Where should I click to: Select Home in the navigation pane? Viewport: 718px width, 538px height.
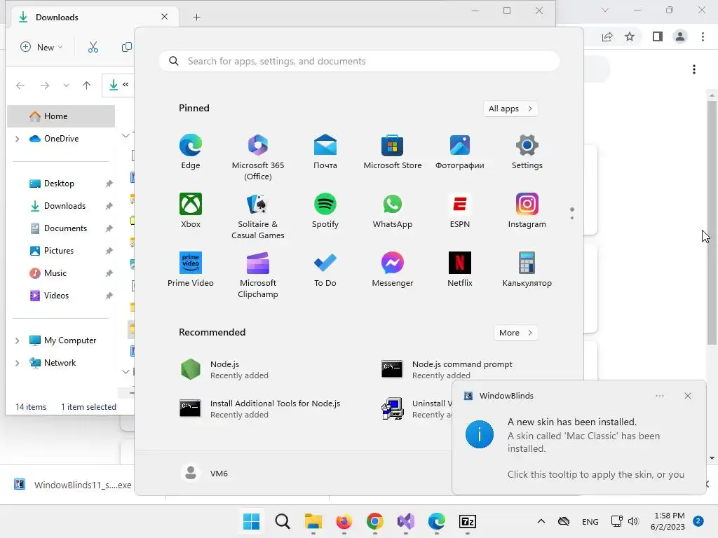point(61,116)
